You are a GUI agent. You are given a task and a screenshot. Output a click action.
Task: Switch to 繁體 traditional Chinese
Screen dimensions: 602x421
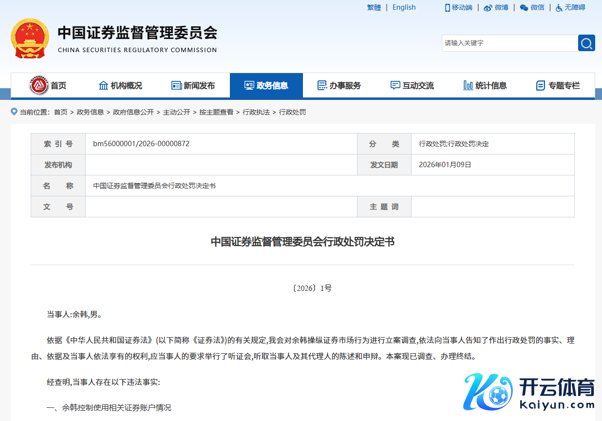(x=374, y=7)
